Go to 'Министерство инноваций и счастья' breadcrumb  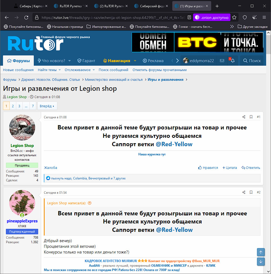(114, 79)
